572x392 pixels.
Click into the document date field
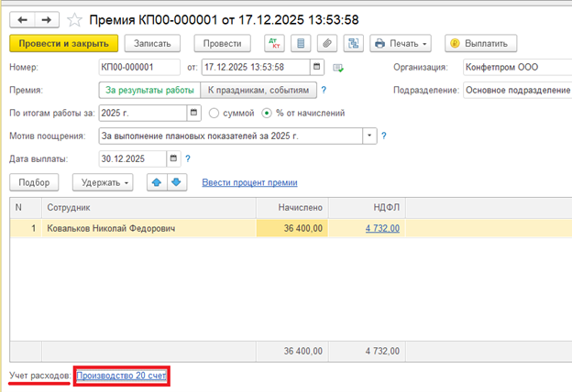coord(256,67)
